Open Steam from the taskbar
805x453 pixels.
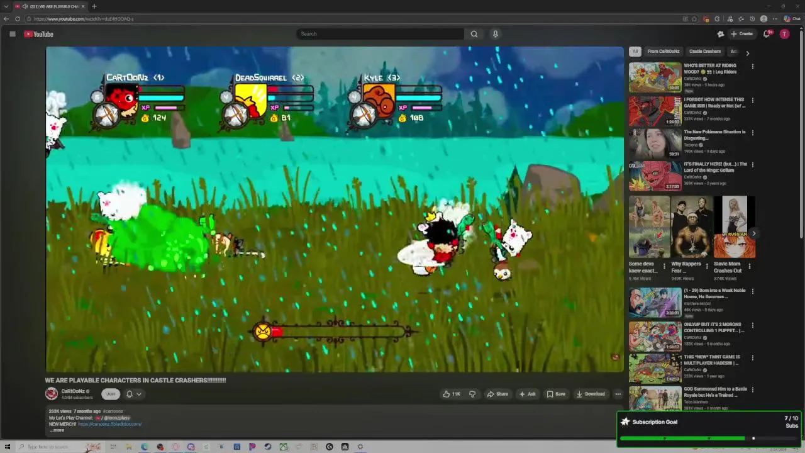click(268, 447)
